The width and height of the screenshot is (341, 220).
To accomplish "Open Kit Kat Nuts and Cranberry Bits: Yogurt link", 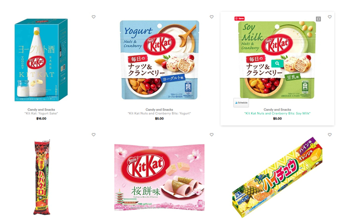I will point(159,113).
